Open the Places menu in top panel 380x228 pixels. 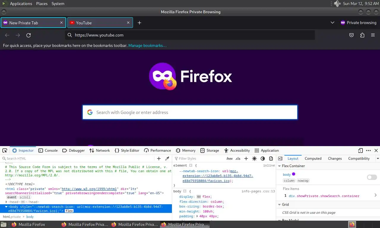[x=42, y=4]
